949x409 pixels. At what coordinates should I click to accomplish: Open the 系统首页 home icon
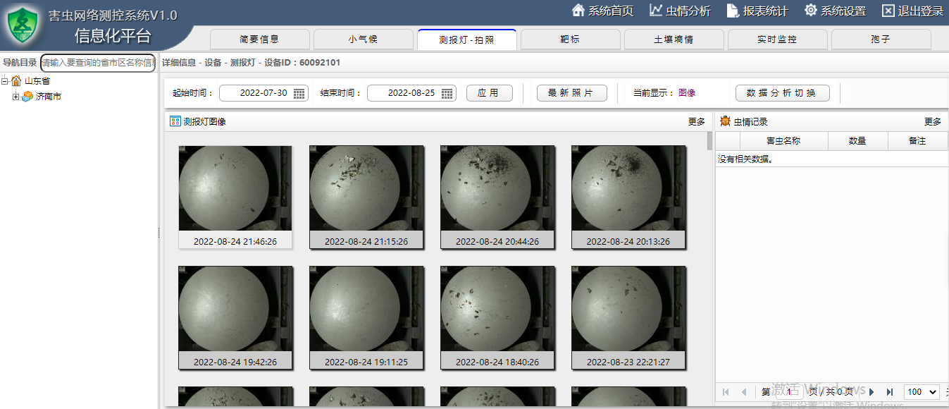[578, 11]
